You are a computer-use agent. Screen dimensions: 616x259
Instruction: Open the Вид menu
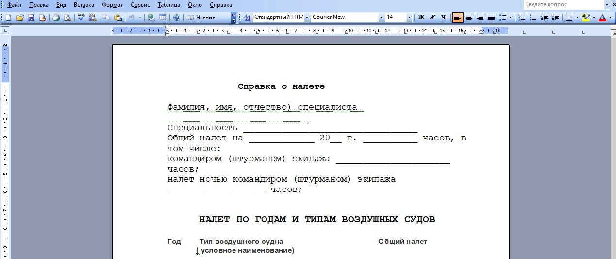[x=61, y=5]
